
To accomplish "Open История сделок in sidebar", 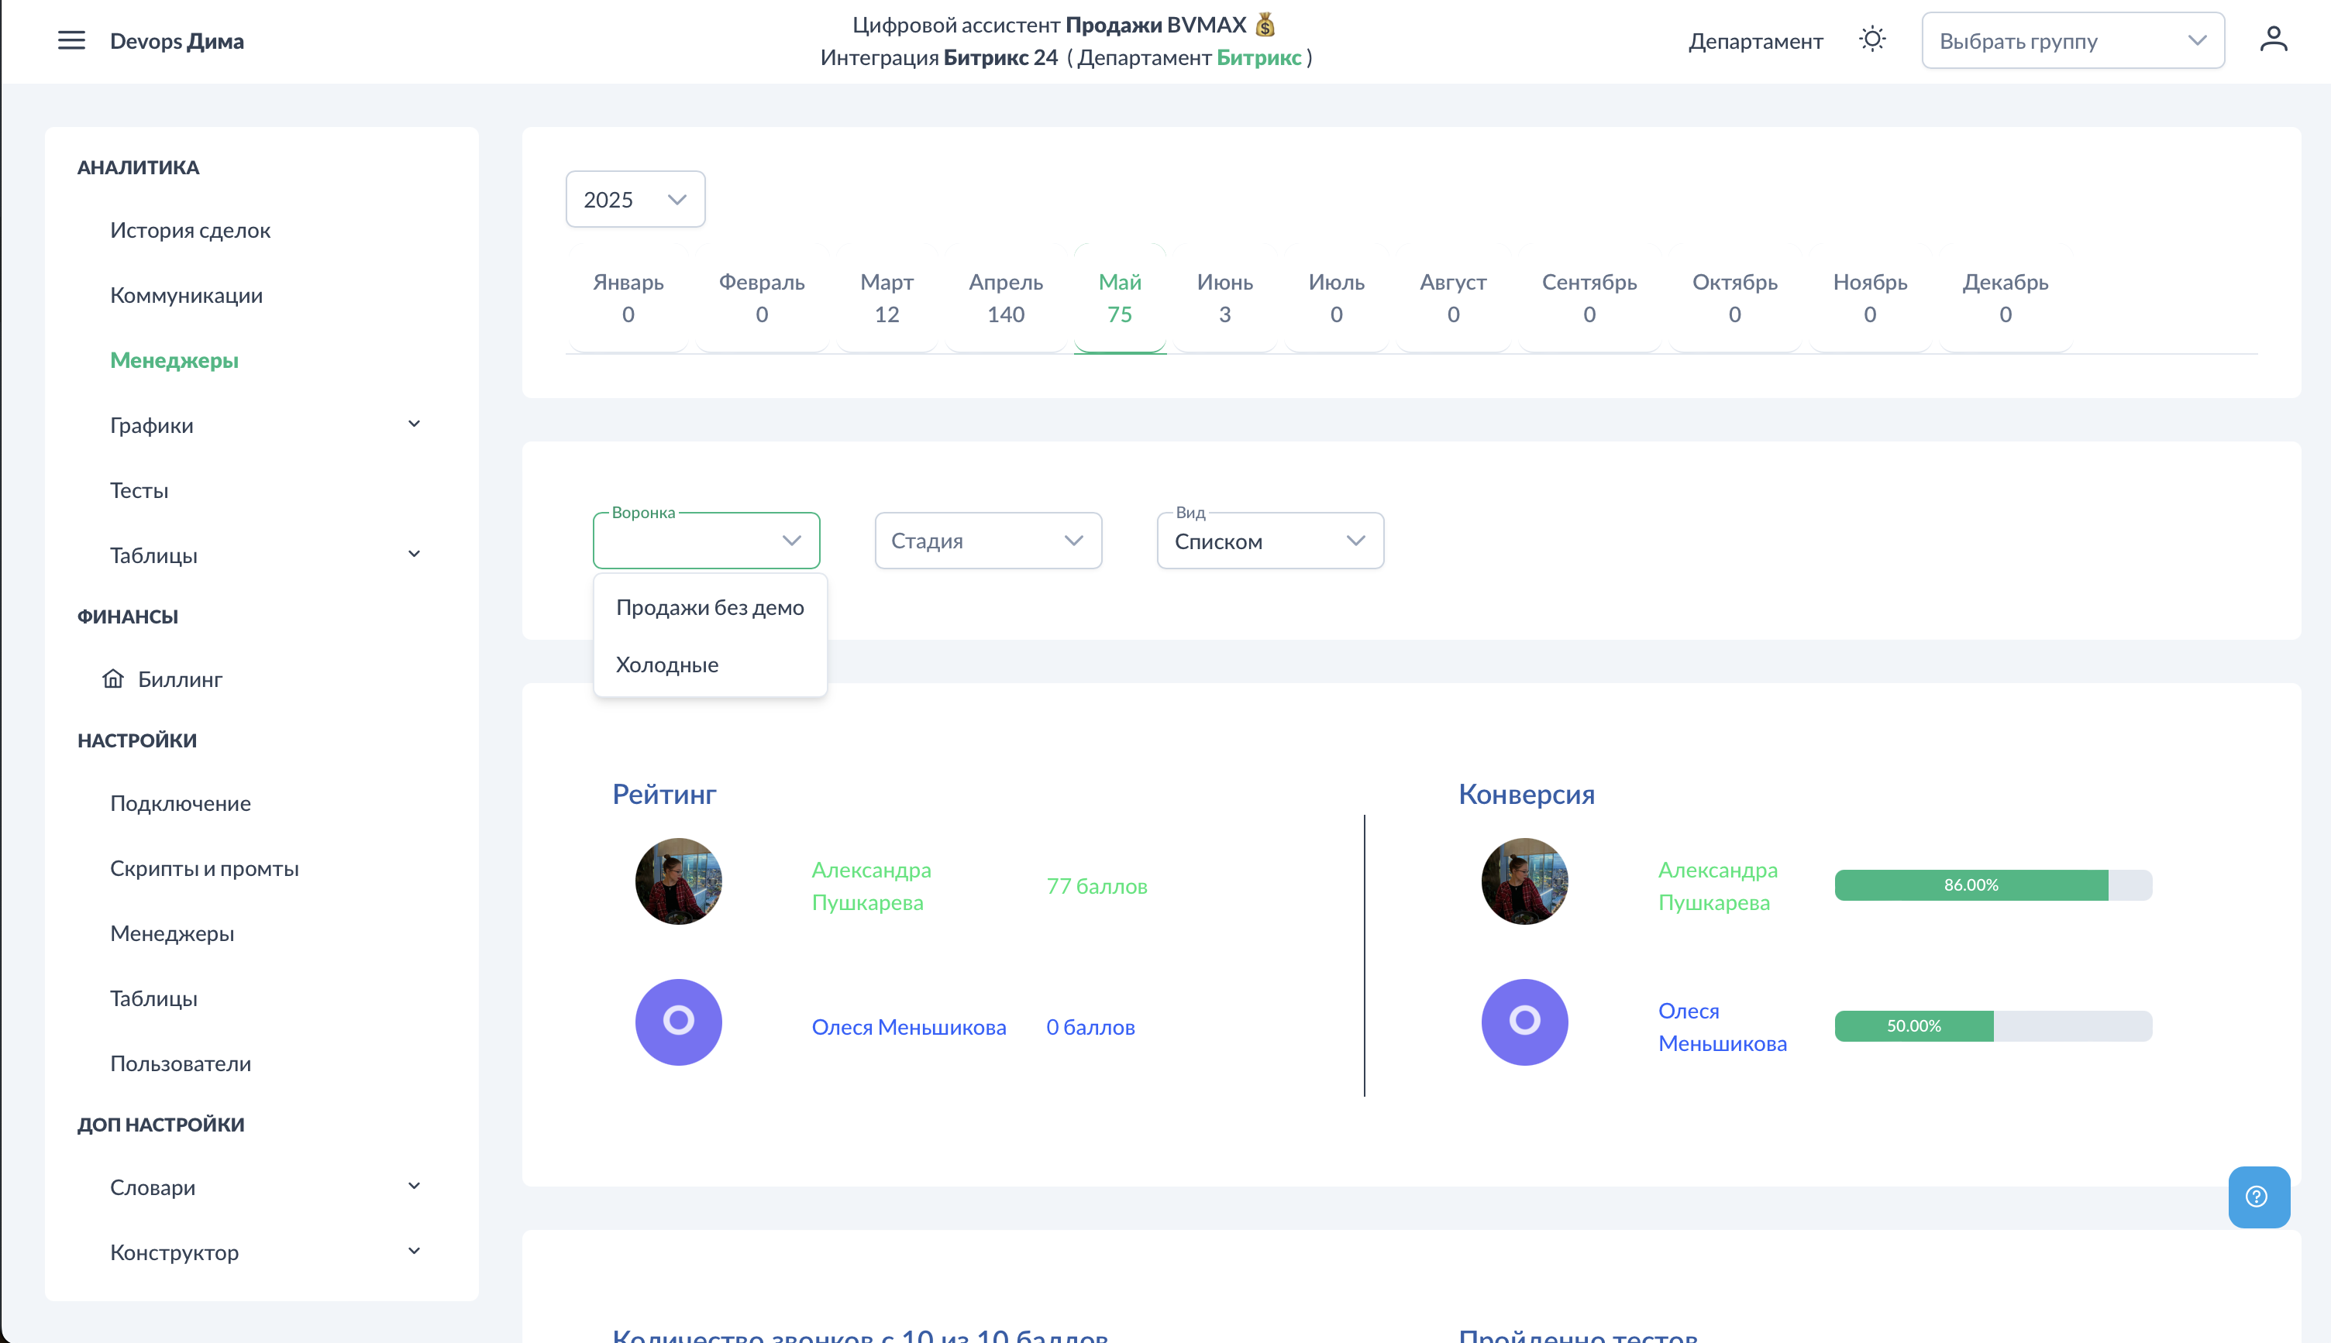I will tap(190, 230).
